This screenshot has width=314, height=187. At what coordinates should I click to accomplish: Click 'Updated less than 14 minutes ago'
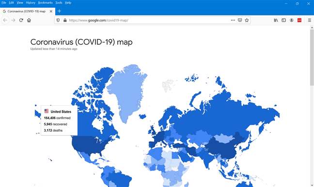coord(54,49)
